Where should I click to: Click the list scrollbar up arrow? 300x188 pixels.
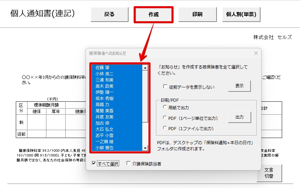(x=145, y=68)
